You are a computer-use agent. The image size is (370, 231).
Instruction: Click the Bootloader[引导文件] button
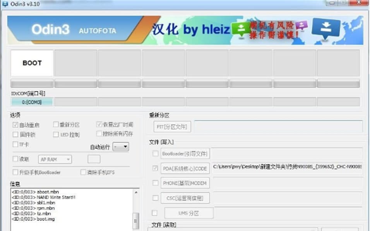tap(185, 154)
